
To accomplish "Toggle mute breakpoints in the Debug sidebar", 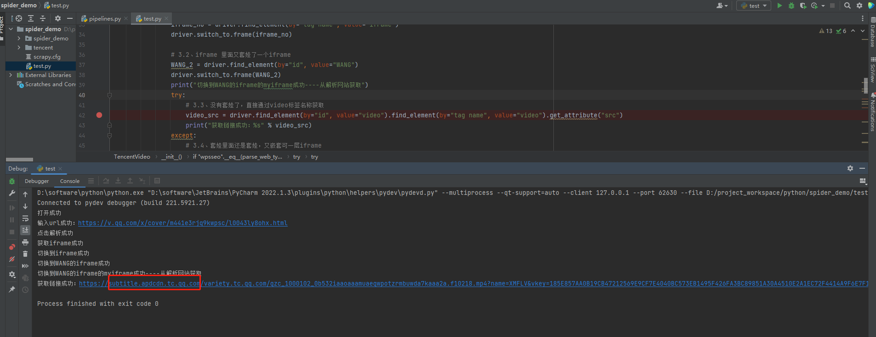I will click(x=12, y=259).
